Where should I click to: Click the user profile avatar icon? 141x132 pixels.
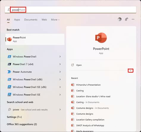120,19
